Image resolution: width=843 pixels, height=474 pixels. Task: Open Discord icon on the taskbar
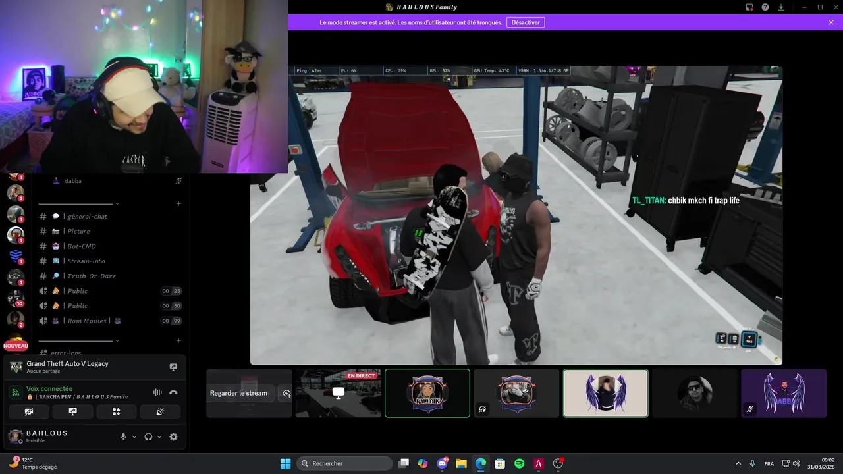[x=442, y=463]
